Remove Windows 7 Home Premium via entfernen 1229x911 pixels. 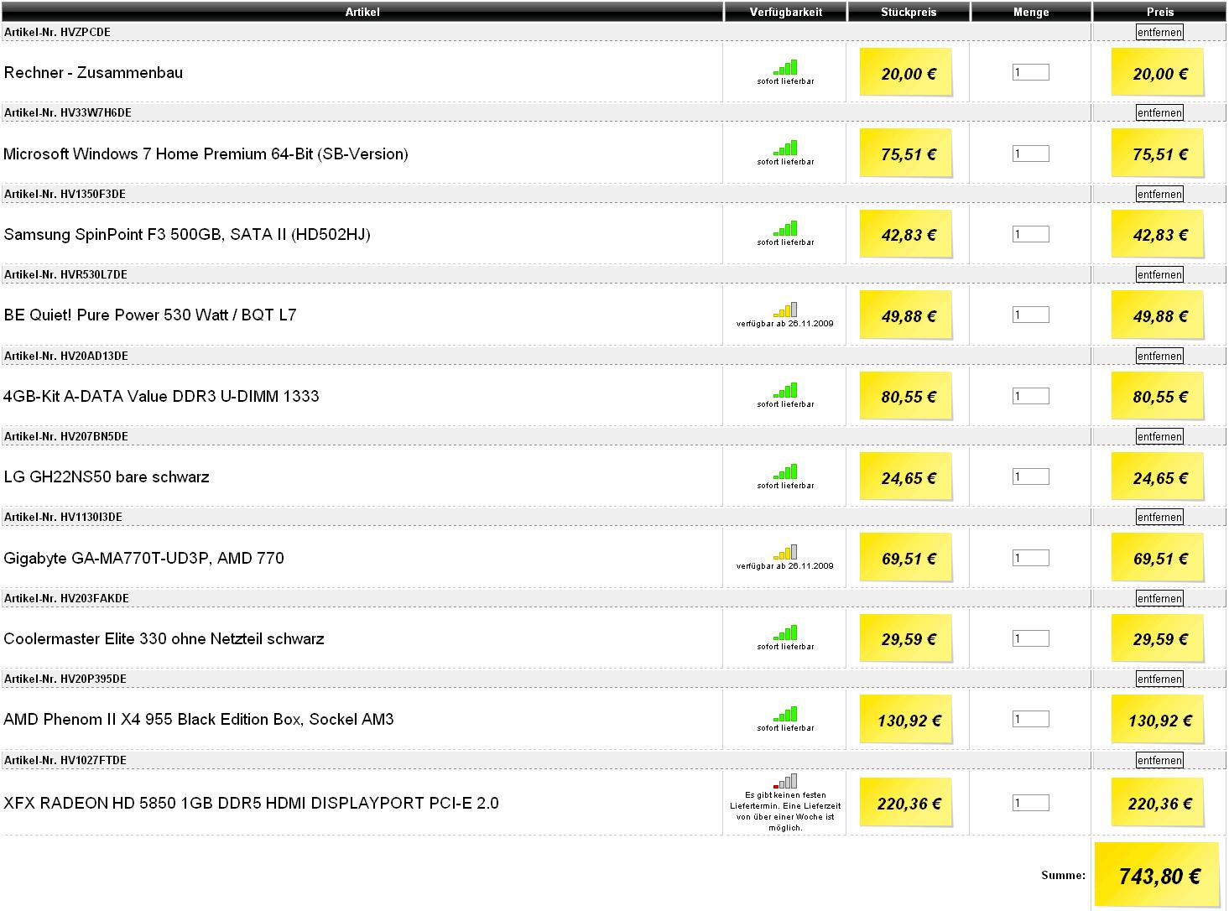pyautogui.click(x=1159, y=112)
